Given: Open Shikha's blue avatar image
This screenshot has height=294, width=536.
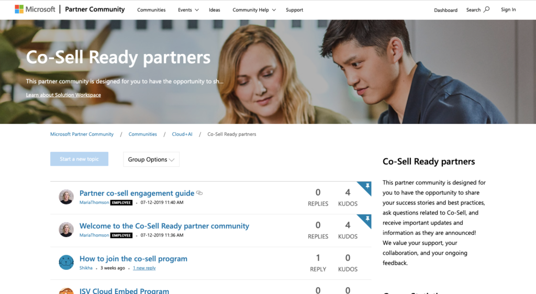Looking at the screenshot, I should coord(66,262).
